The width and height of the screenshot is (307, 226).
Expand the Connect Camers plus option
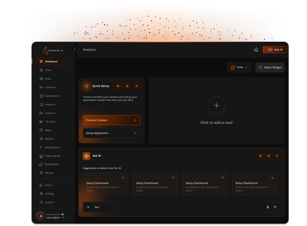(x=135, y=120)
